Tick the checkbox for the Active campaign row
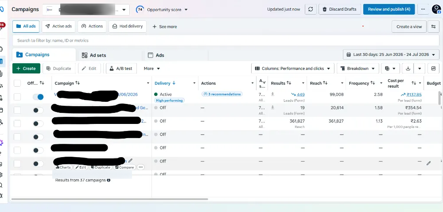Viewport: 443px width, 212px height. click(x=17, y=97)
